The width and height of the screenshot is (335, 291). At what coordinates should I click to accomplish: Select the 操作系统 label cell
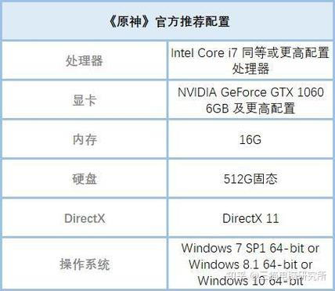click(85, 264)
